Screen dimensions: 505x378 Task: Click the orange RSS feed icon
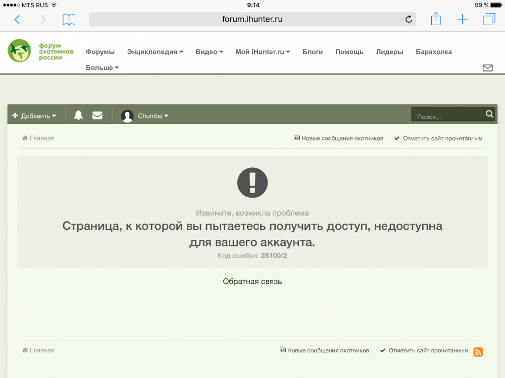point(478,352)
